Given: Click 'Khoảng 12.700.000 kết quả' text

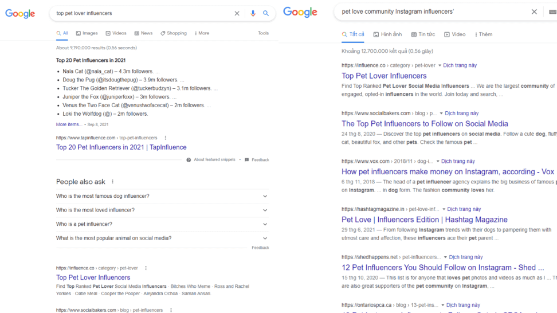Looking at the screenshot, I should pos(387,51).
